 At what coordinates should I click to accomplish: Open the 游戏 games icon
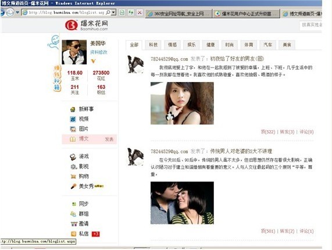pyautogui.click(x=73, y=157)
